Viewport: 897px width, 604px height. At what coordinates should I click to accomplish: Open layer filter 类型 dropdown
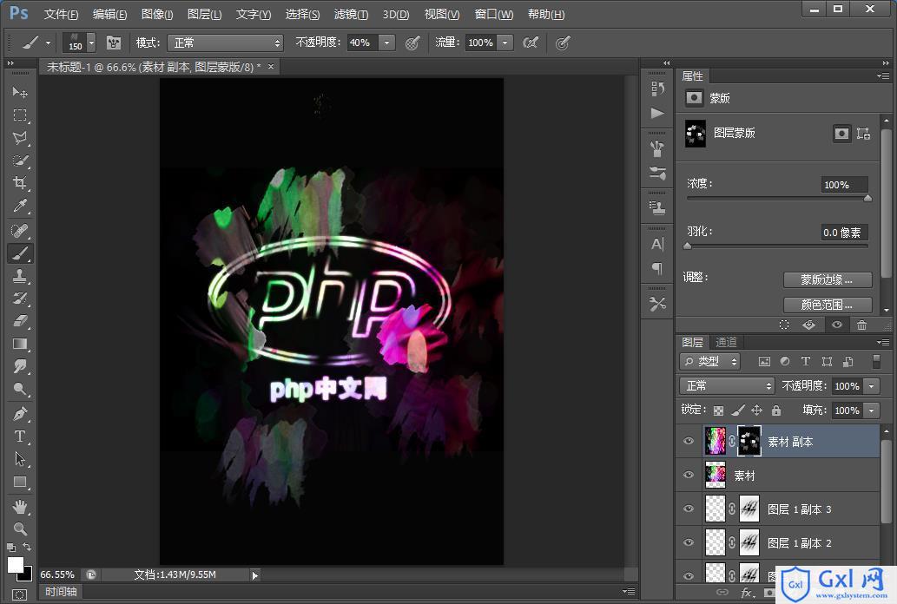click(x=710, y=362)
